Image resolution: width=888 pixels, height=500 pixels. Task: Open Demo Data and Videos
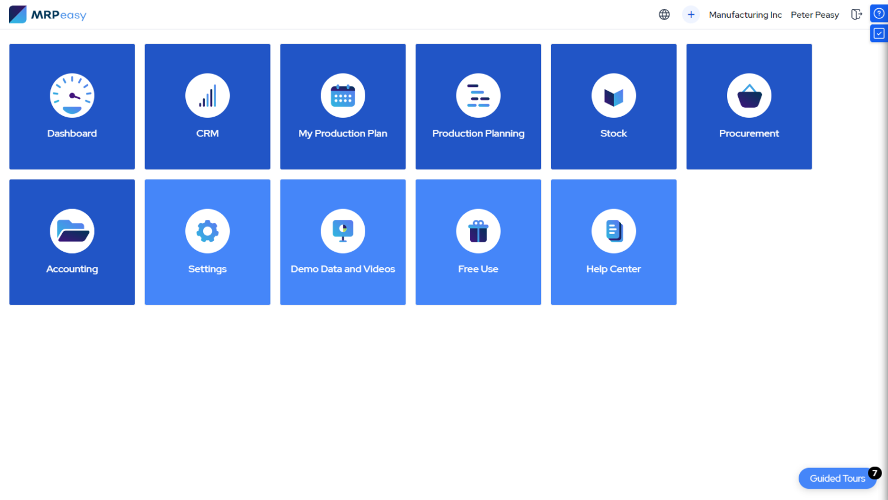(342, 242)
